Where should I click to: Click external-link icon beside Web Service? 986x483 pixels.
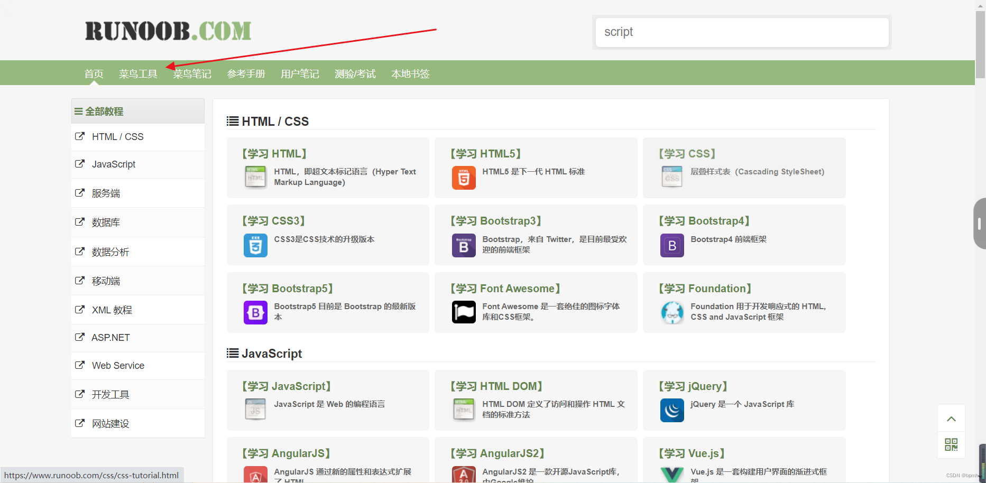pos(80,365)
